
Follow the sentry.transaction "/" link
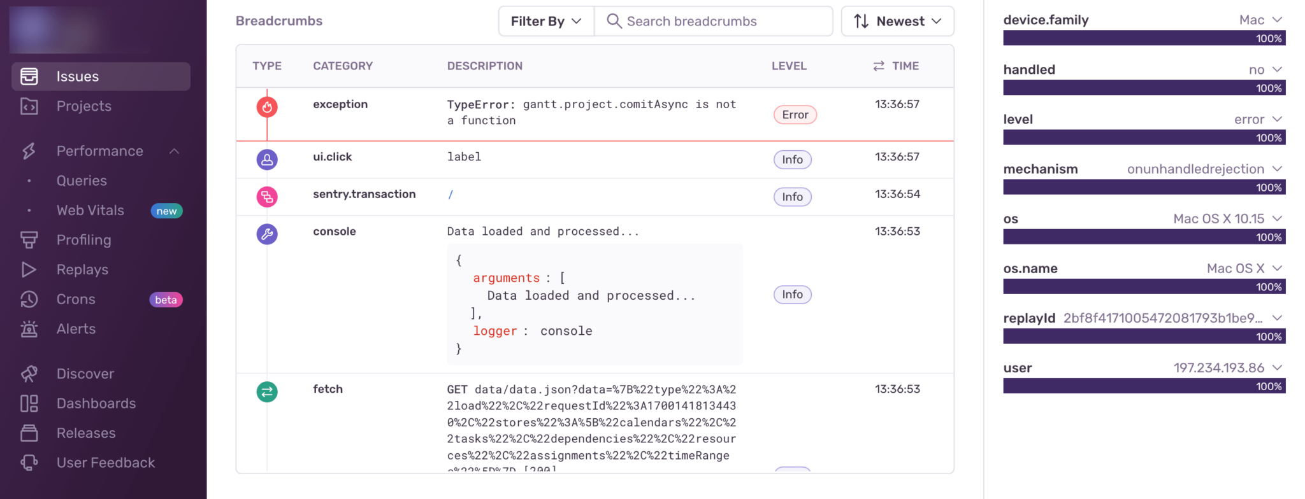pos(451,195)
